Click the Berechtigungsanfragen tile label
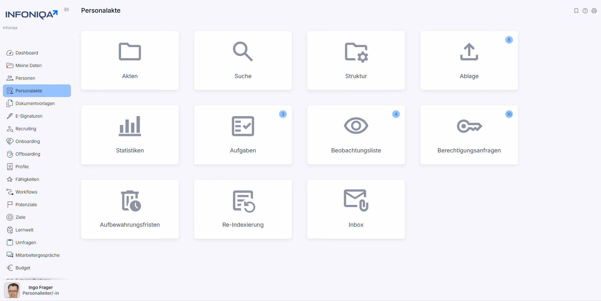Viewport: 601px width, 301px height. point(469,150)
